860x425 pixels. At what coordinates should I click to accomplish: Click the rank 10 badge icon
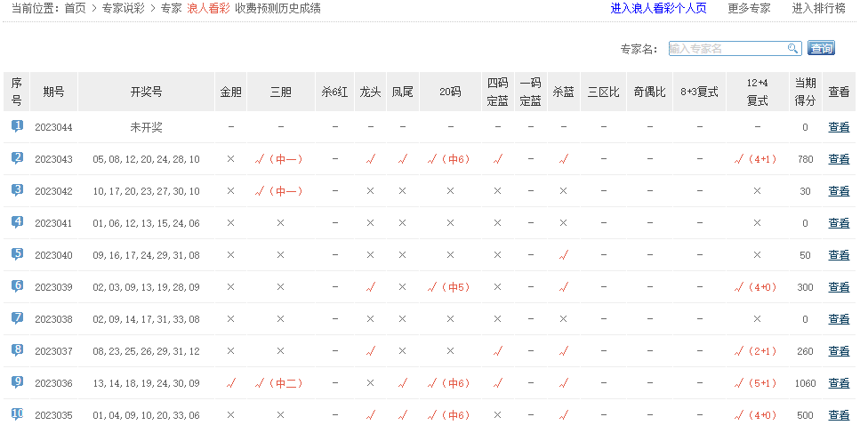pyautogui.click(x=17, y=414)
